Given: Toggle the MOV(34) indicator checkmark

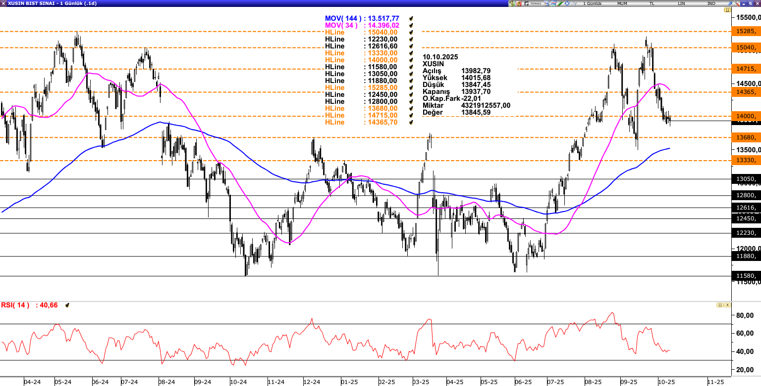Looking at the screenshot, I should coord(411,26).
